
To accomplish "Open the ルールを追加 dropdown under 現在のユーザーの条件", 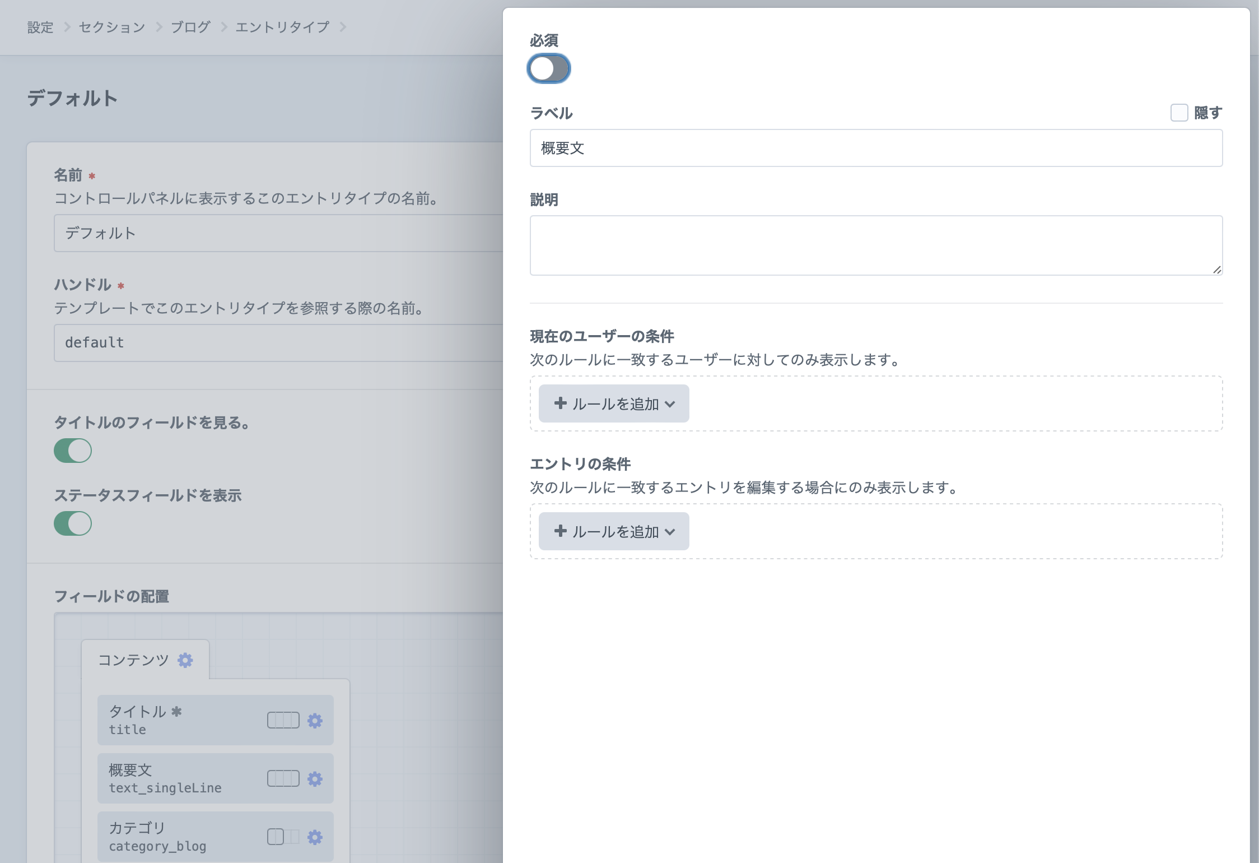I will point(613,403).
